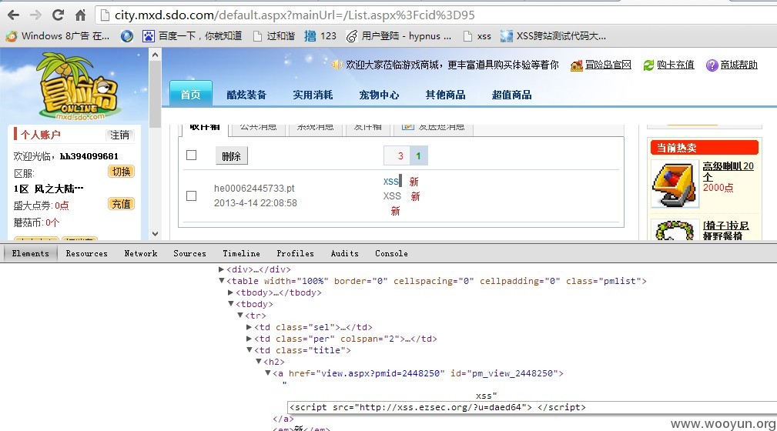The width and height of the screenshot is (777, 431).
Task: Click the 注销 logout button
Action: (119, 135)
